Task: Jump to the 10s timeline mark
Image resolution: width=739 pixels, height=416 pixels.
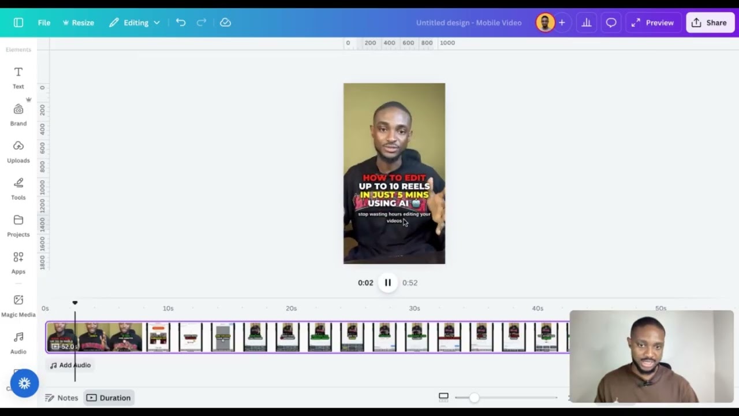Action: (168, 309)
